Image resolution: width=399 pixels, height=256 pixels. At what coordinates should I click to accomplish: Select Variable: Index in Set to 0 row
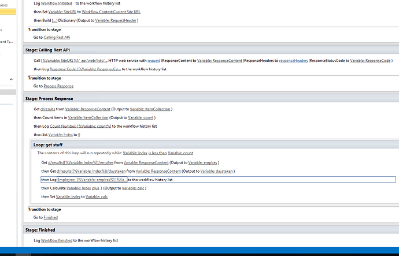pos(61,135)
